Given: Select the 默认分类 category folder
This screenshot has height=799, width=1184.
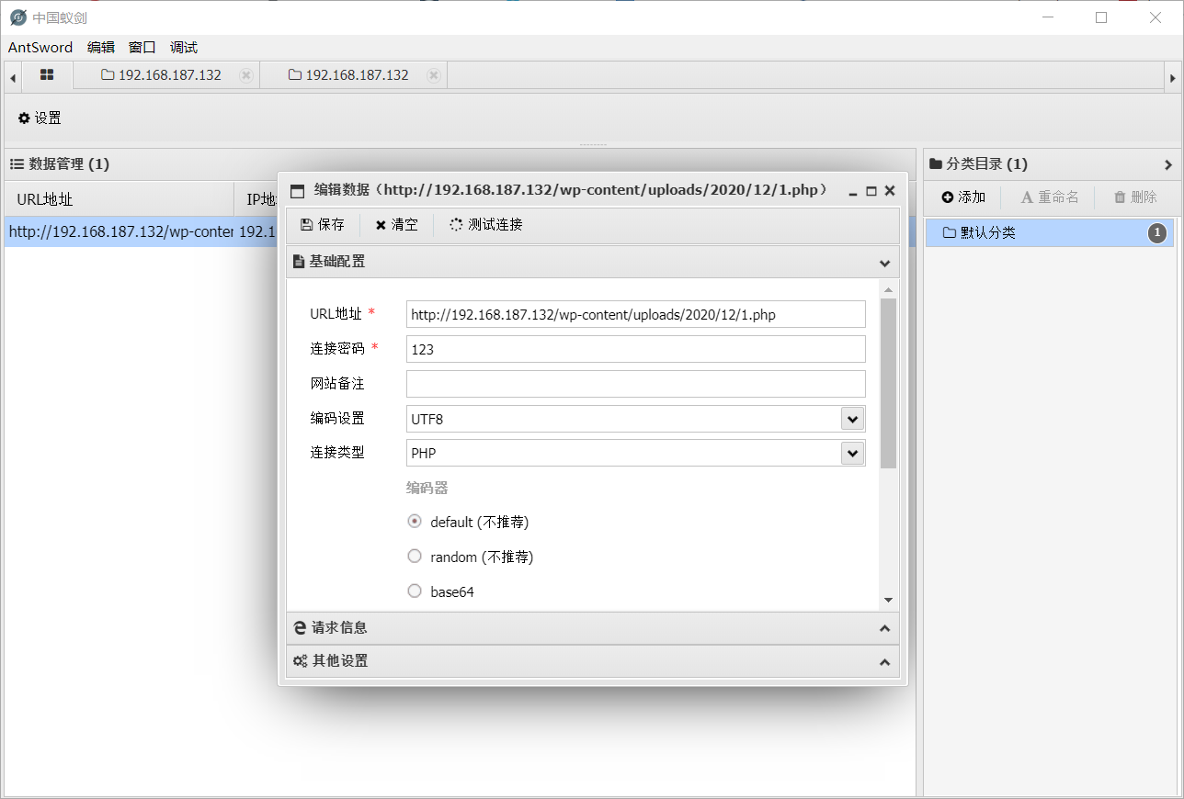Looking at the screenshot, I should 1049,232.
